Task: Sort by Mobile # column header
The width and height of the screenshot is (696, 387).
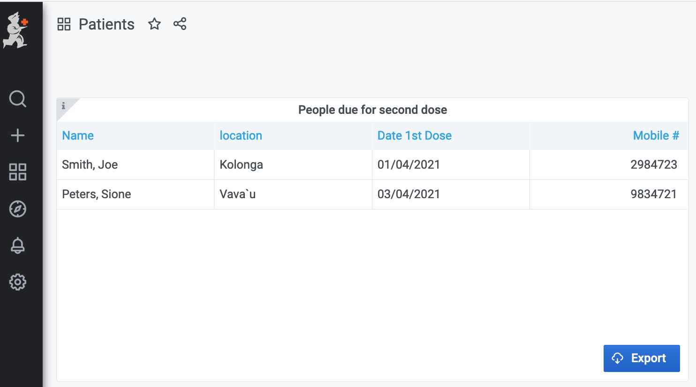Action: click(x=656, y=136)
